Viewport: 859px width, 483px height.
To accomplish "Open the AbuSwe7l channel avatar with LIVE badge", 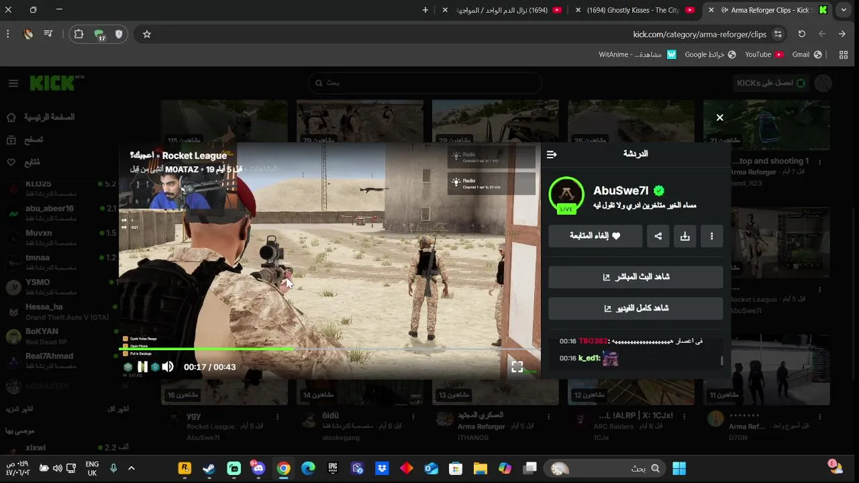I will pos(566,195).
